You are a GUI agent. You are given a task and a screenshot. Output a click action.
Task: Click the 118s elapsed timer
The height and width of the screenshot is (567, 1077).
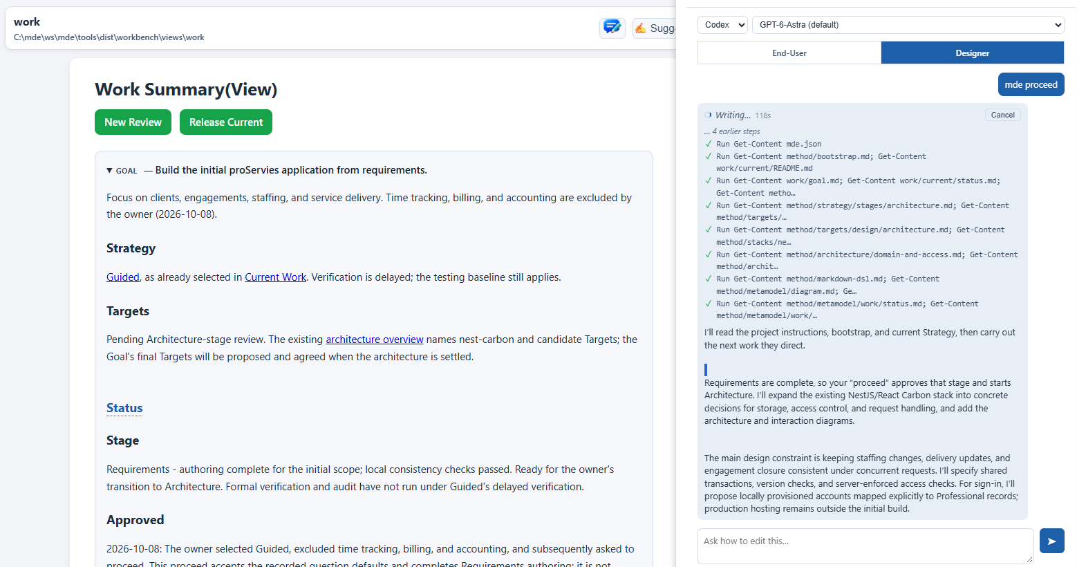pyautogui.click(x=762, y=115)
